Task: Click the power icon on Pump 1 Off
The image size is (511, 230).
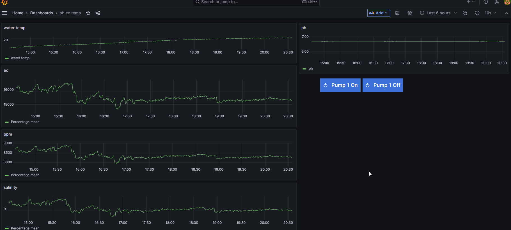Action: pyautogui.click(x=368, y=85)
